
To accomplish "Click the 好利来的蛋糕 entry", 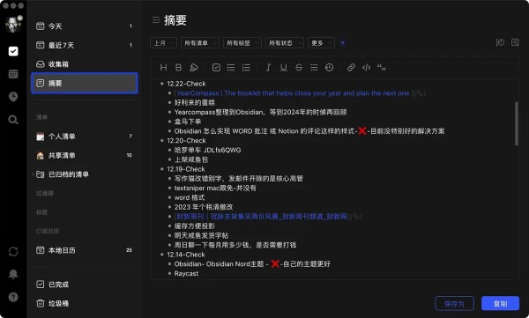I will tap(195, 102).
